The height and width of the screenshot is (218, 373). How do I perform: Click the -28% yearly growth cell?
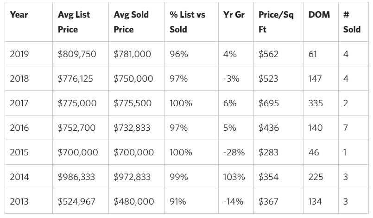pyautogui.click(x=234, y=152)
